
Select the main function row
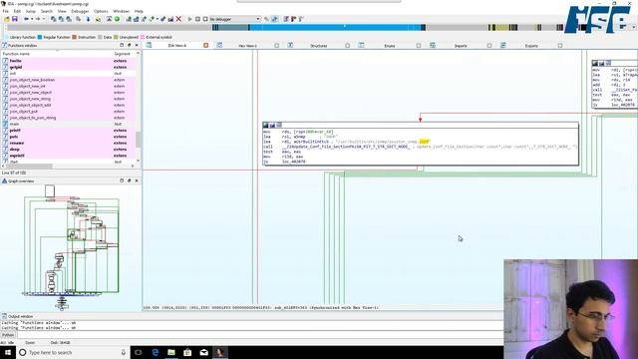tap(68, 124)
